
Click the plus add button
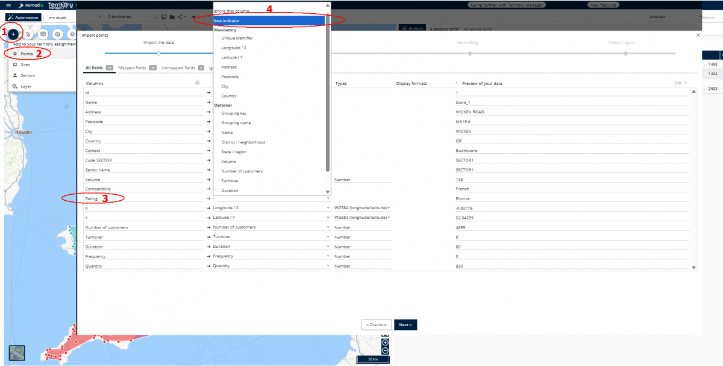pos(13,34)
